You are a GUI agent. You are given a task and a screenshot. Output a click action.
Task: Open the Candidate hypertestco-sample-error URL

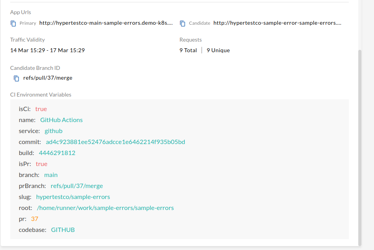(277, 23)
